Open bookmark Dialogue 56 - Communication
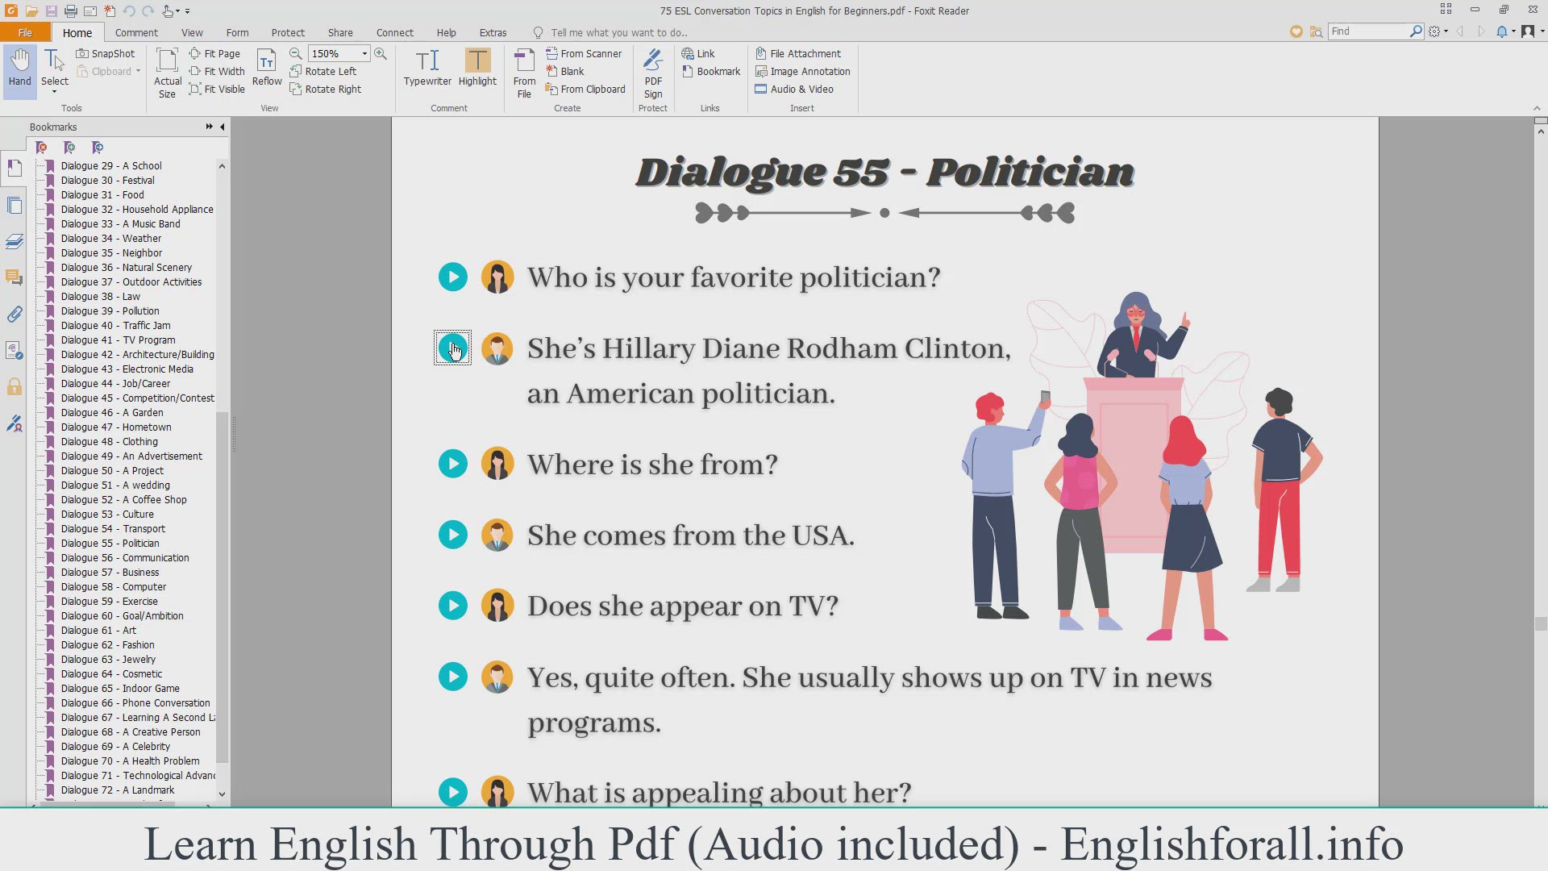The image size is (1548, 871). (x=125, y=558)
